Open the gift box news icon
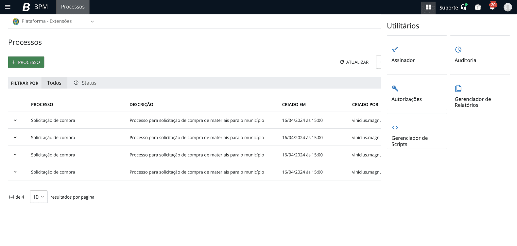517x246 pixels. click(x=478, y=7)
